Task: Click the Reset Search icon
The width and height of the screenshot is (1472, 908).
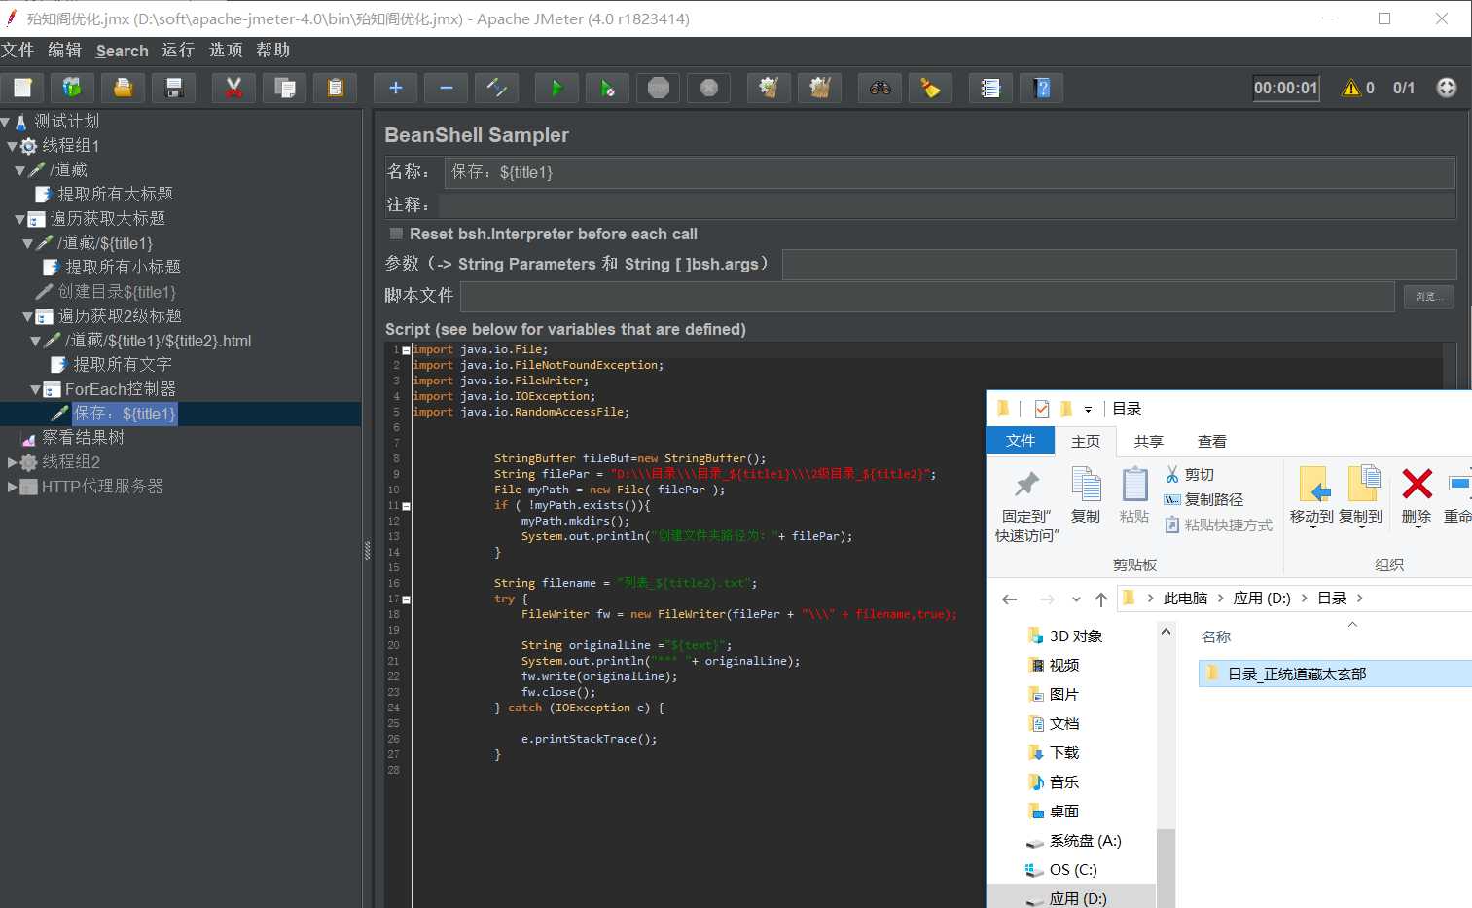Action: click(x=930, y=88)
